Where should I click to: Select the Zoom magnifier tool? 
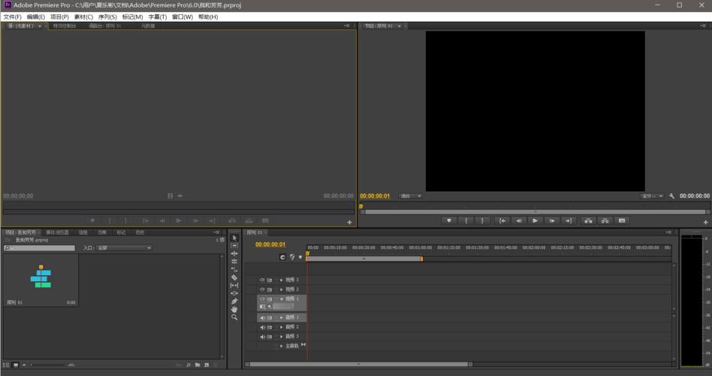(234, 317)
